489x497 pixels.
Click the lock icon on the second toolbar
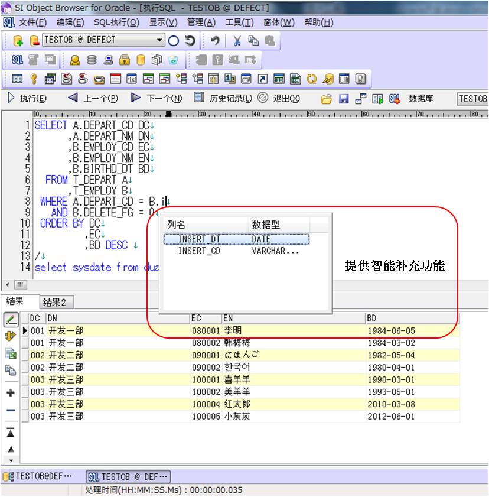pyautogui.click(x=123, y=59)
